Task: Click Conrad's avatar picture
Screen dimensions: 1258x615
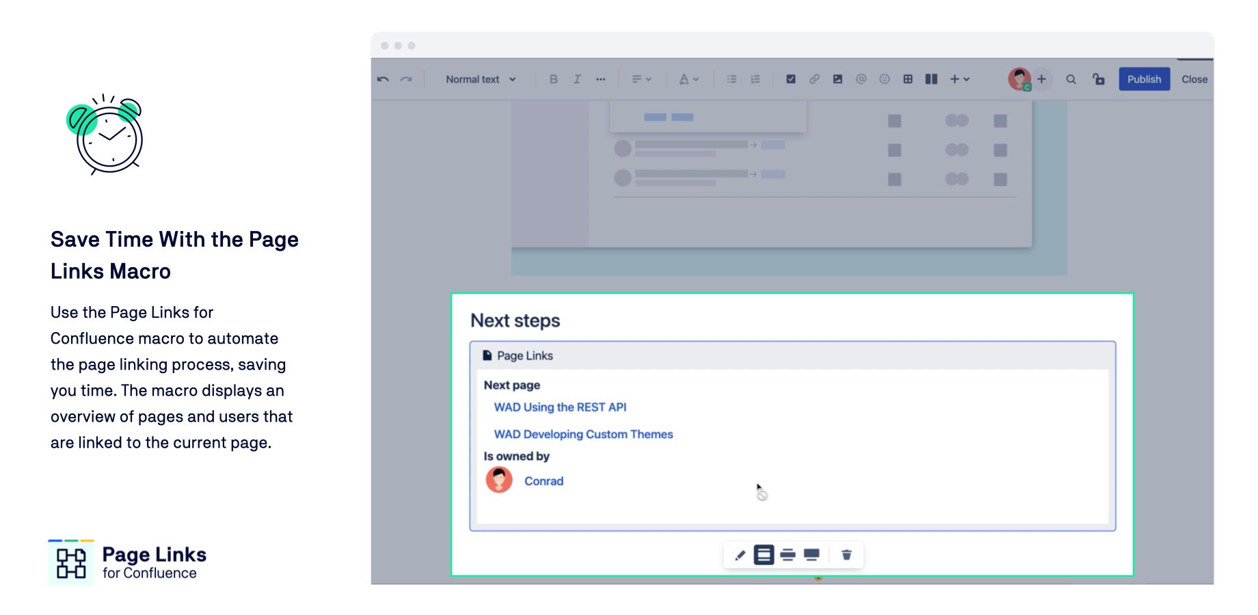Action: [499, 480]
